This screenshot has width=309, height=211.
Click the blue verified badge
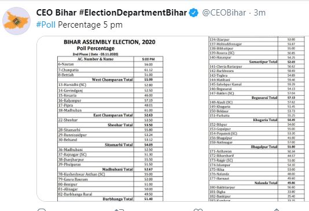coord(193,13)
